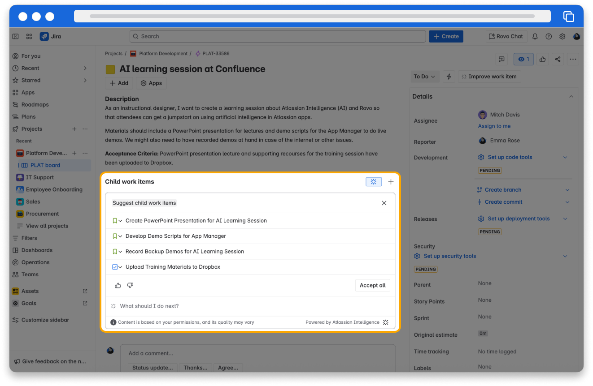593x386 pixels.
Task: Change type of Develop Demo Scripts suggestion
Action: pyautogui.click(x=117, y=236)
